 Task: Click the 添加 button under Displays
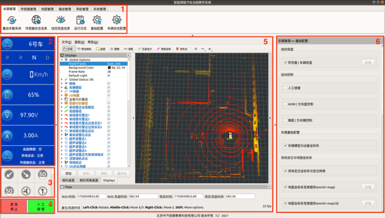click(x=68, y=173)
